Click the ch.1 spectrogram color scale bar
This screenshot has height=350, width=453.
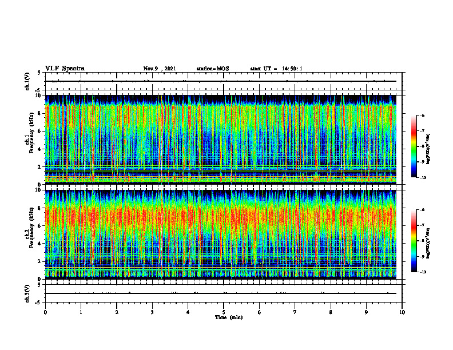tap(414, 146)
